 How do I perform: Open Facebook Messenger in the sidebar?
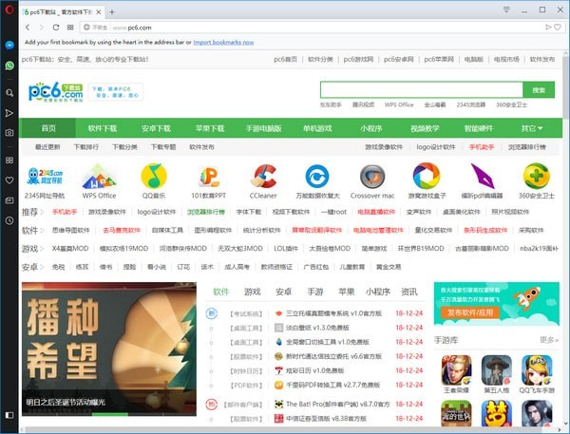(x=9, y=45)
